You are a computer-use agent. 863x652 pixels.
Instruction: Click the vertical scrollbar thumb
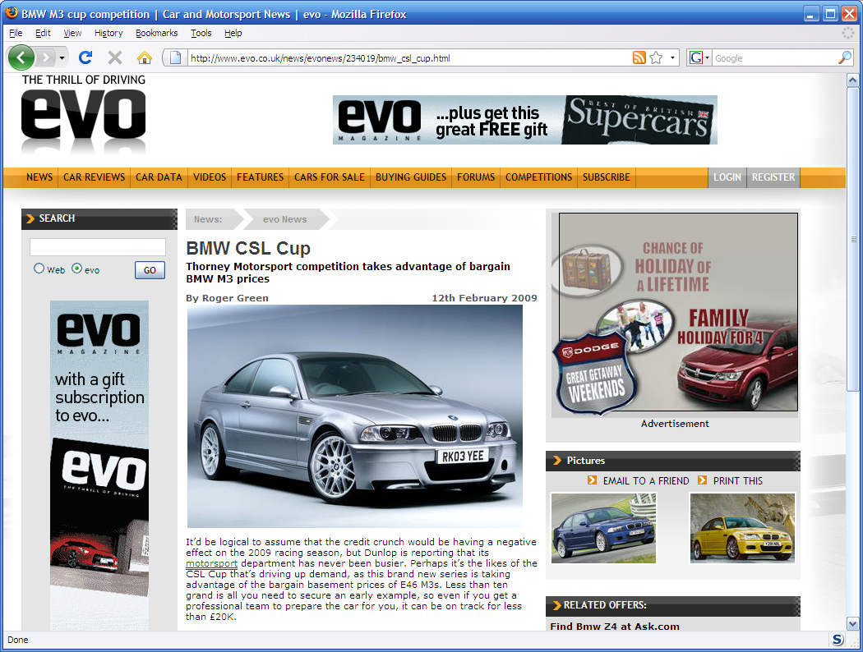pyautogui.click(x=852, y=239)
